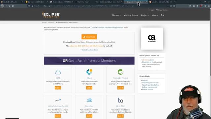Switch to the DuckDuckGo tab
The image size is (211, 119).
[x=160, y=2]
